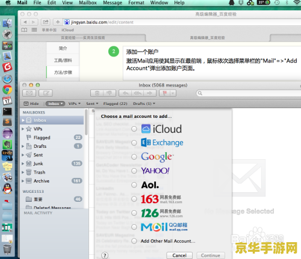Open the Format menu
The image size is (301, 259).
(x=136, y=3)
